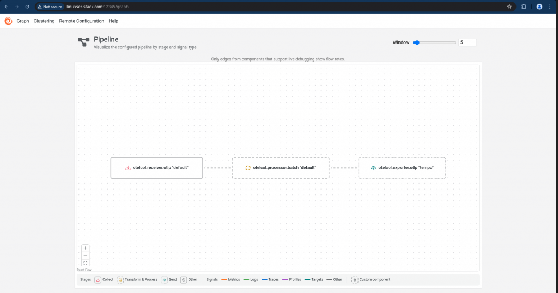Select the otelcol.exporter.otlp "tempo" node
The width and height of the screenshot is (558, 293).
tap(402, 168)
